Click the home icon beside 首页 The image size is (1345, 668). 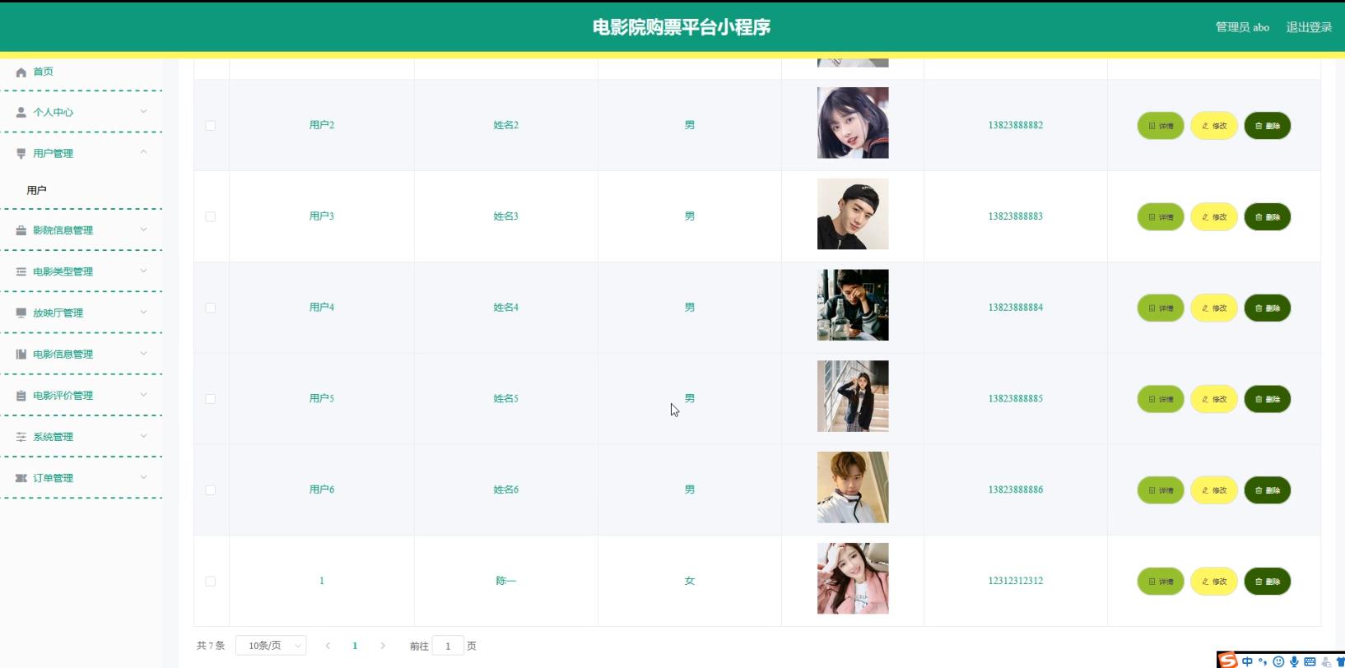click(21, 72)
